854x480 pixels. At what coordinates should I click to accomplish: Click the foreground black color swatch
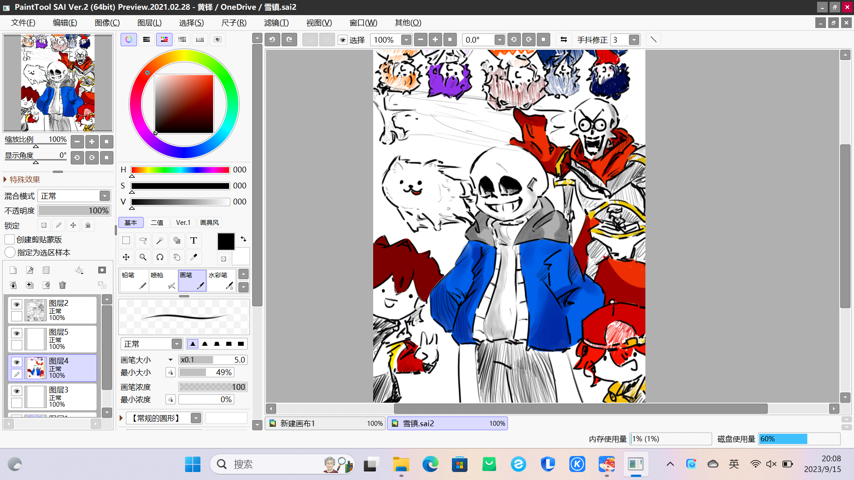[x=226, y=242]
